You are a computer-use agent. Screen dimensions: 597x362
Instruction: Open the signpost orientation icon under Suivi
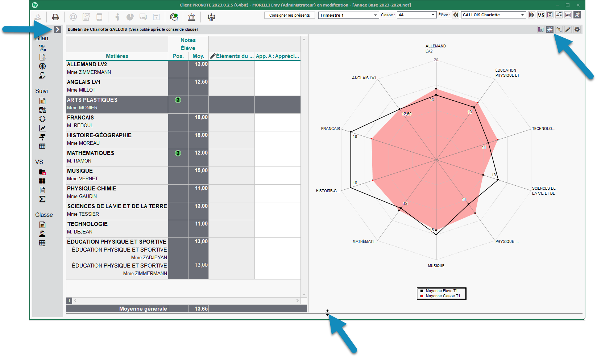coord(42,137)
